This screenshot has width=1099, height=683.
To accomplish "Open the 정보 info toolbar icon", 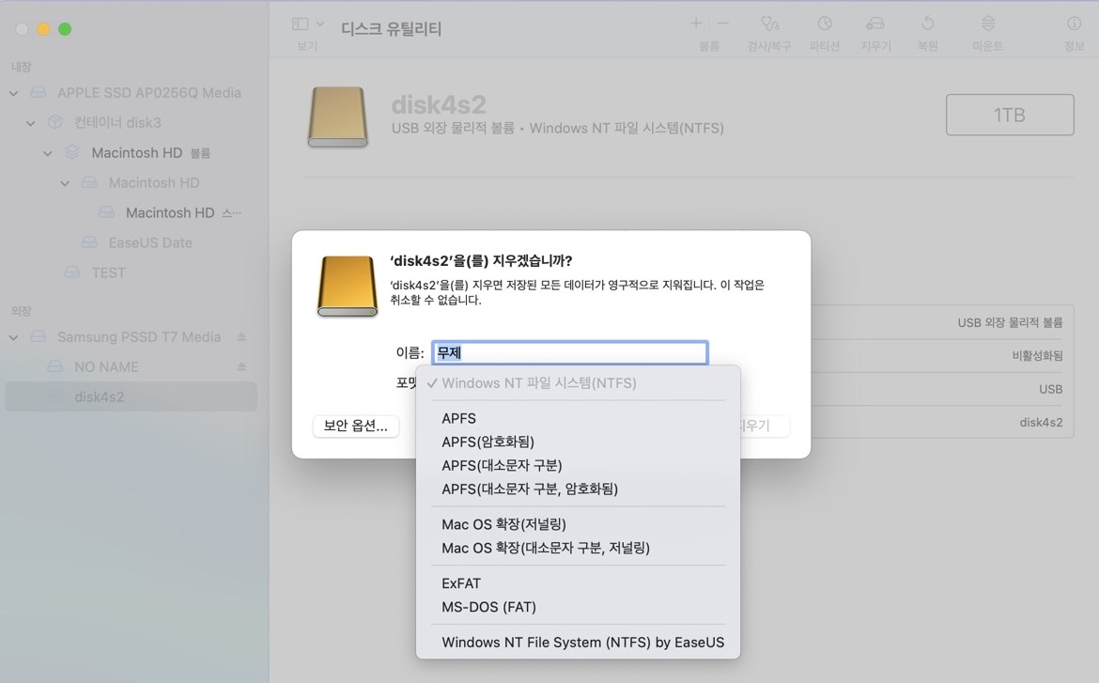I will coord(1074,23).
